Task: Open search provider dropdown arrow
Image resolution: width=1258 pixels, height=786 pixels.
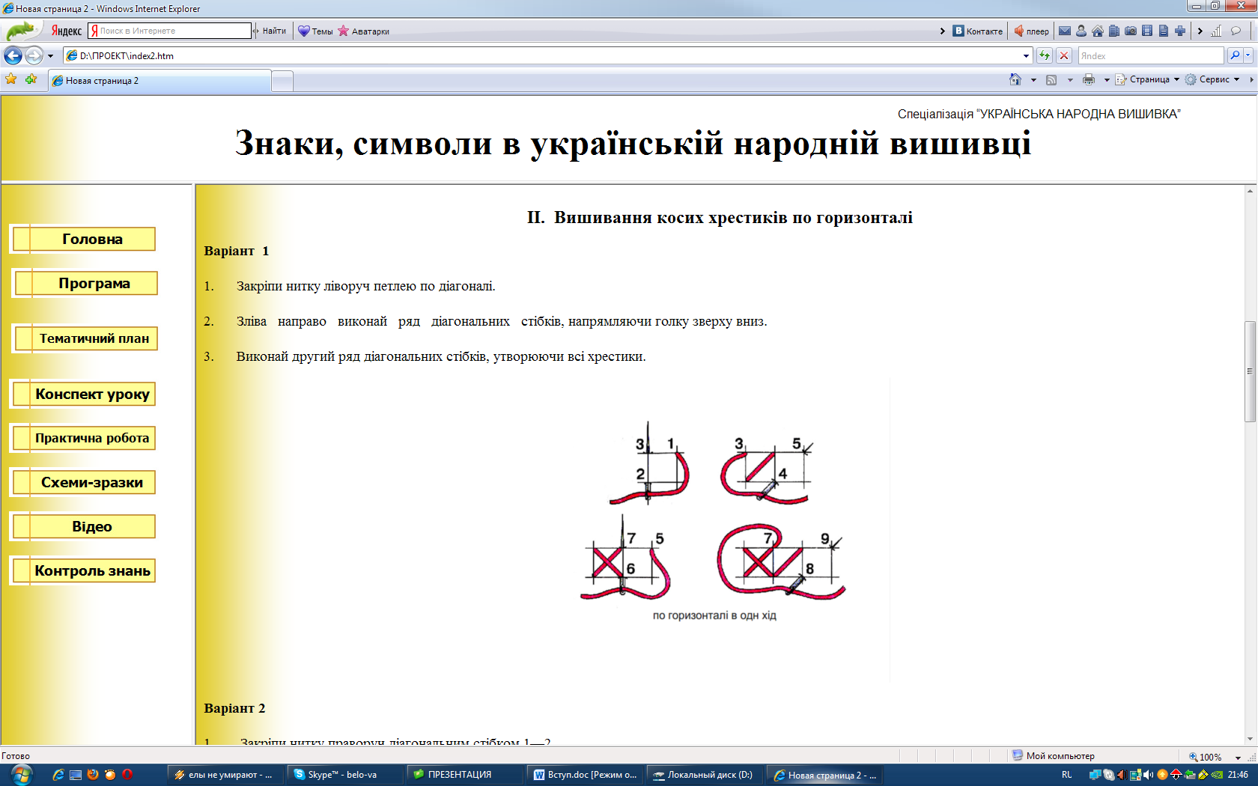Action: point(1248,56)
